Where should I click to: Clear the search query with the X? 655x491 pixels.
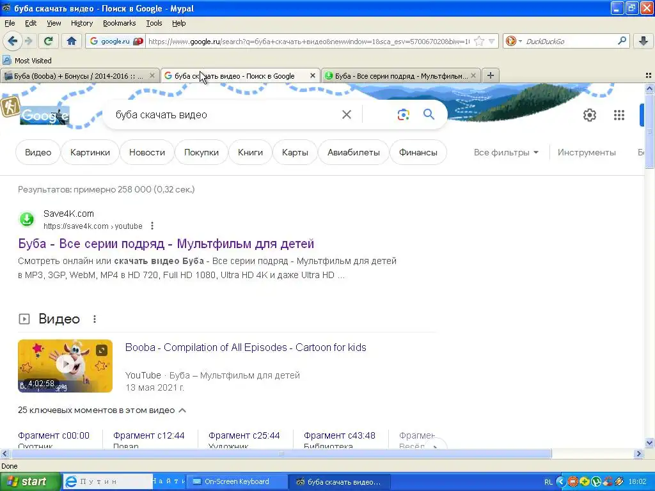[x=347, y=114]
